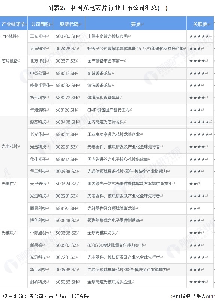This screenshot has width=215, height=304.
Task: Click stock code 688498.SH
Action: pos(66,122)
